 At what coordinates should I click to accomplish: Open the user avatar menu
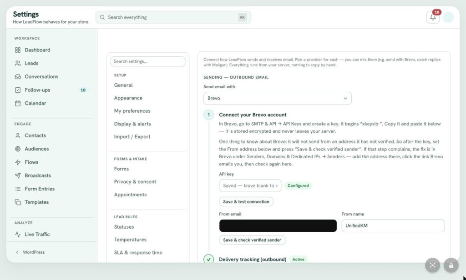point(448,17)
